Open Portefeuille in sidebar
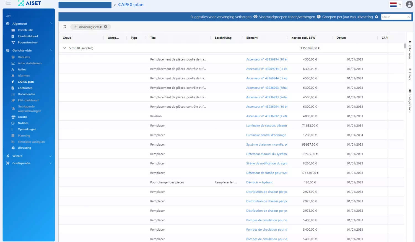 click(x=25, y=30)
